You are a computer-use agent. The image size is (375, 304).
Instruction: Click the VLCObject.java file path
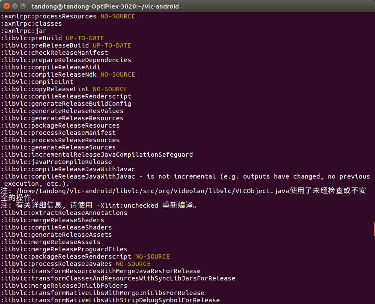point(152,191)
